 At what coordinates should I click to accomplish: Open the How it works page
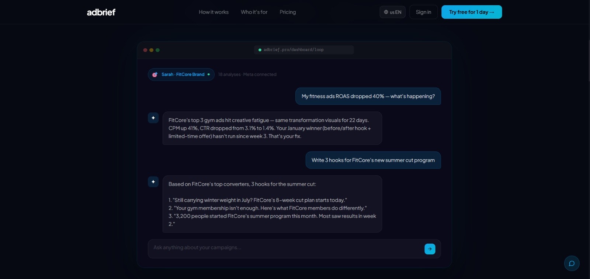214,12
